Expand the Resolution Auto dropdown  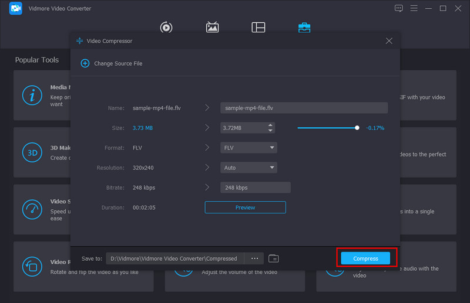(248, 168)
